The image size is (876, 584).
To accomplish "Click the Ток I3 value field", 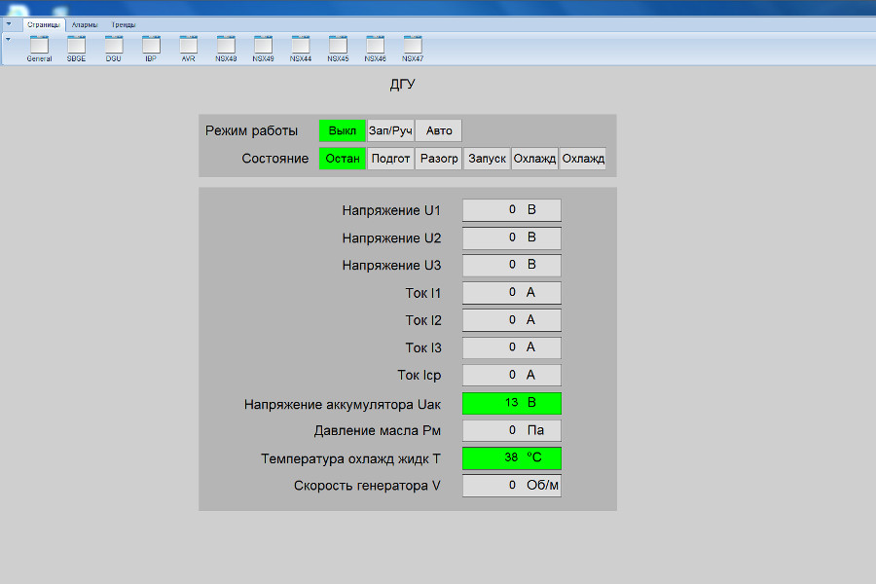I will click(x=512, y=347).
